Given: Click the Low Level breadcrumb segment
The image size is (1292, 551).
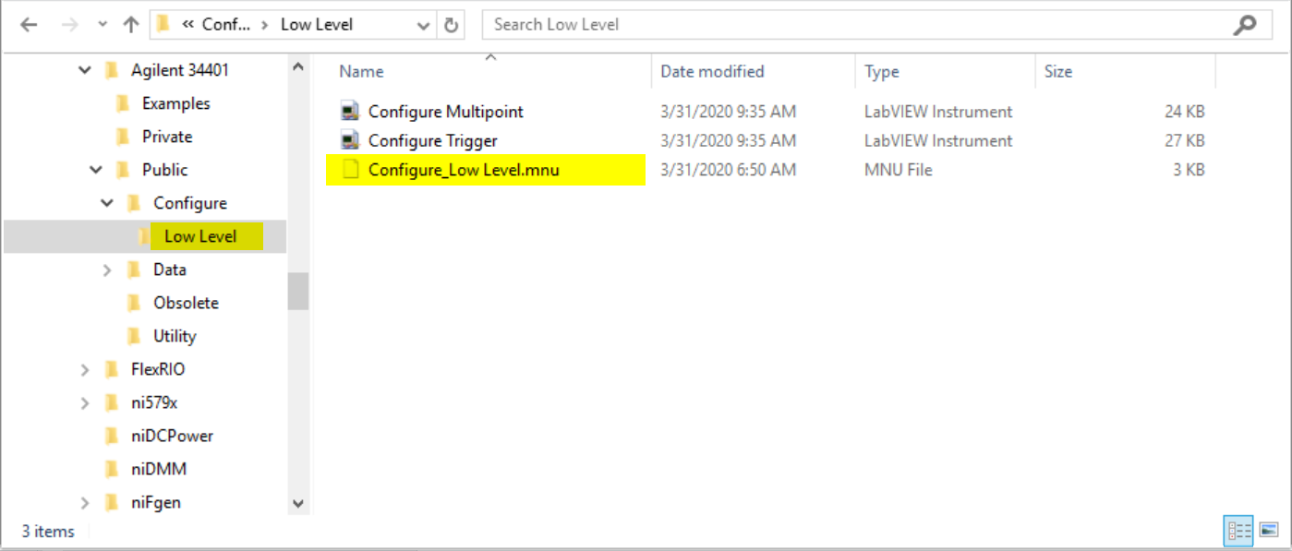Looking at the screenshot, I should point(317,25).
